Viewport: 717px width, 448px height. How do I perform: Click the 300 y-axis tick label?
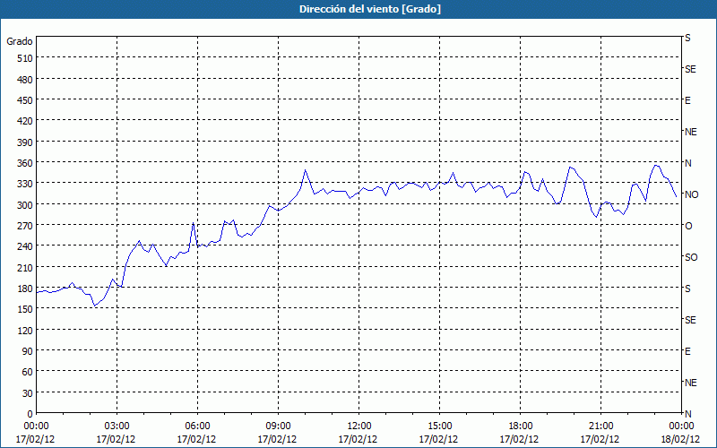click(25, 204)
